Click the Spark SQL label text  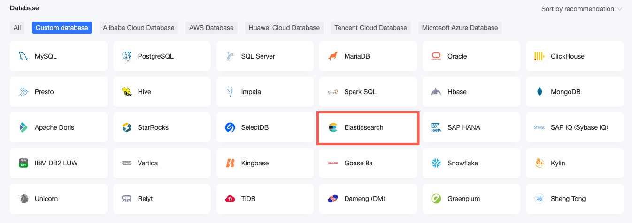point(361,92)
